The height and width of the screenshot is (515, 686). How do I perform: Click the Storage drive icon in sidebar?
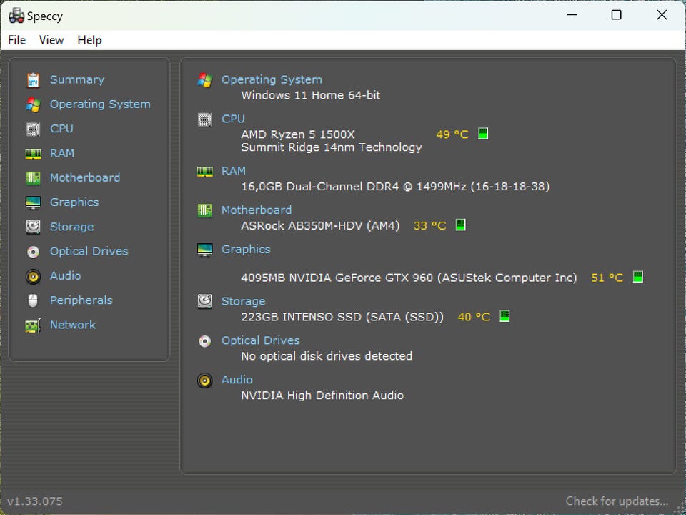33,227
